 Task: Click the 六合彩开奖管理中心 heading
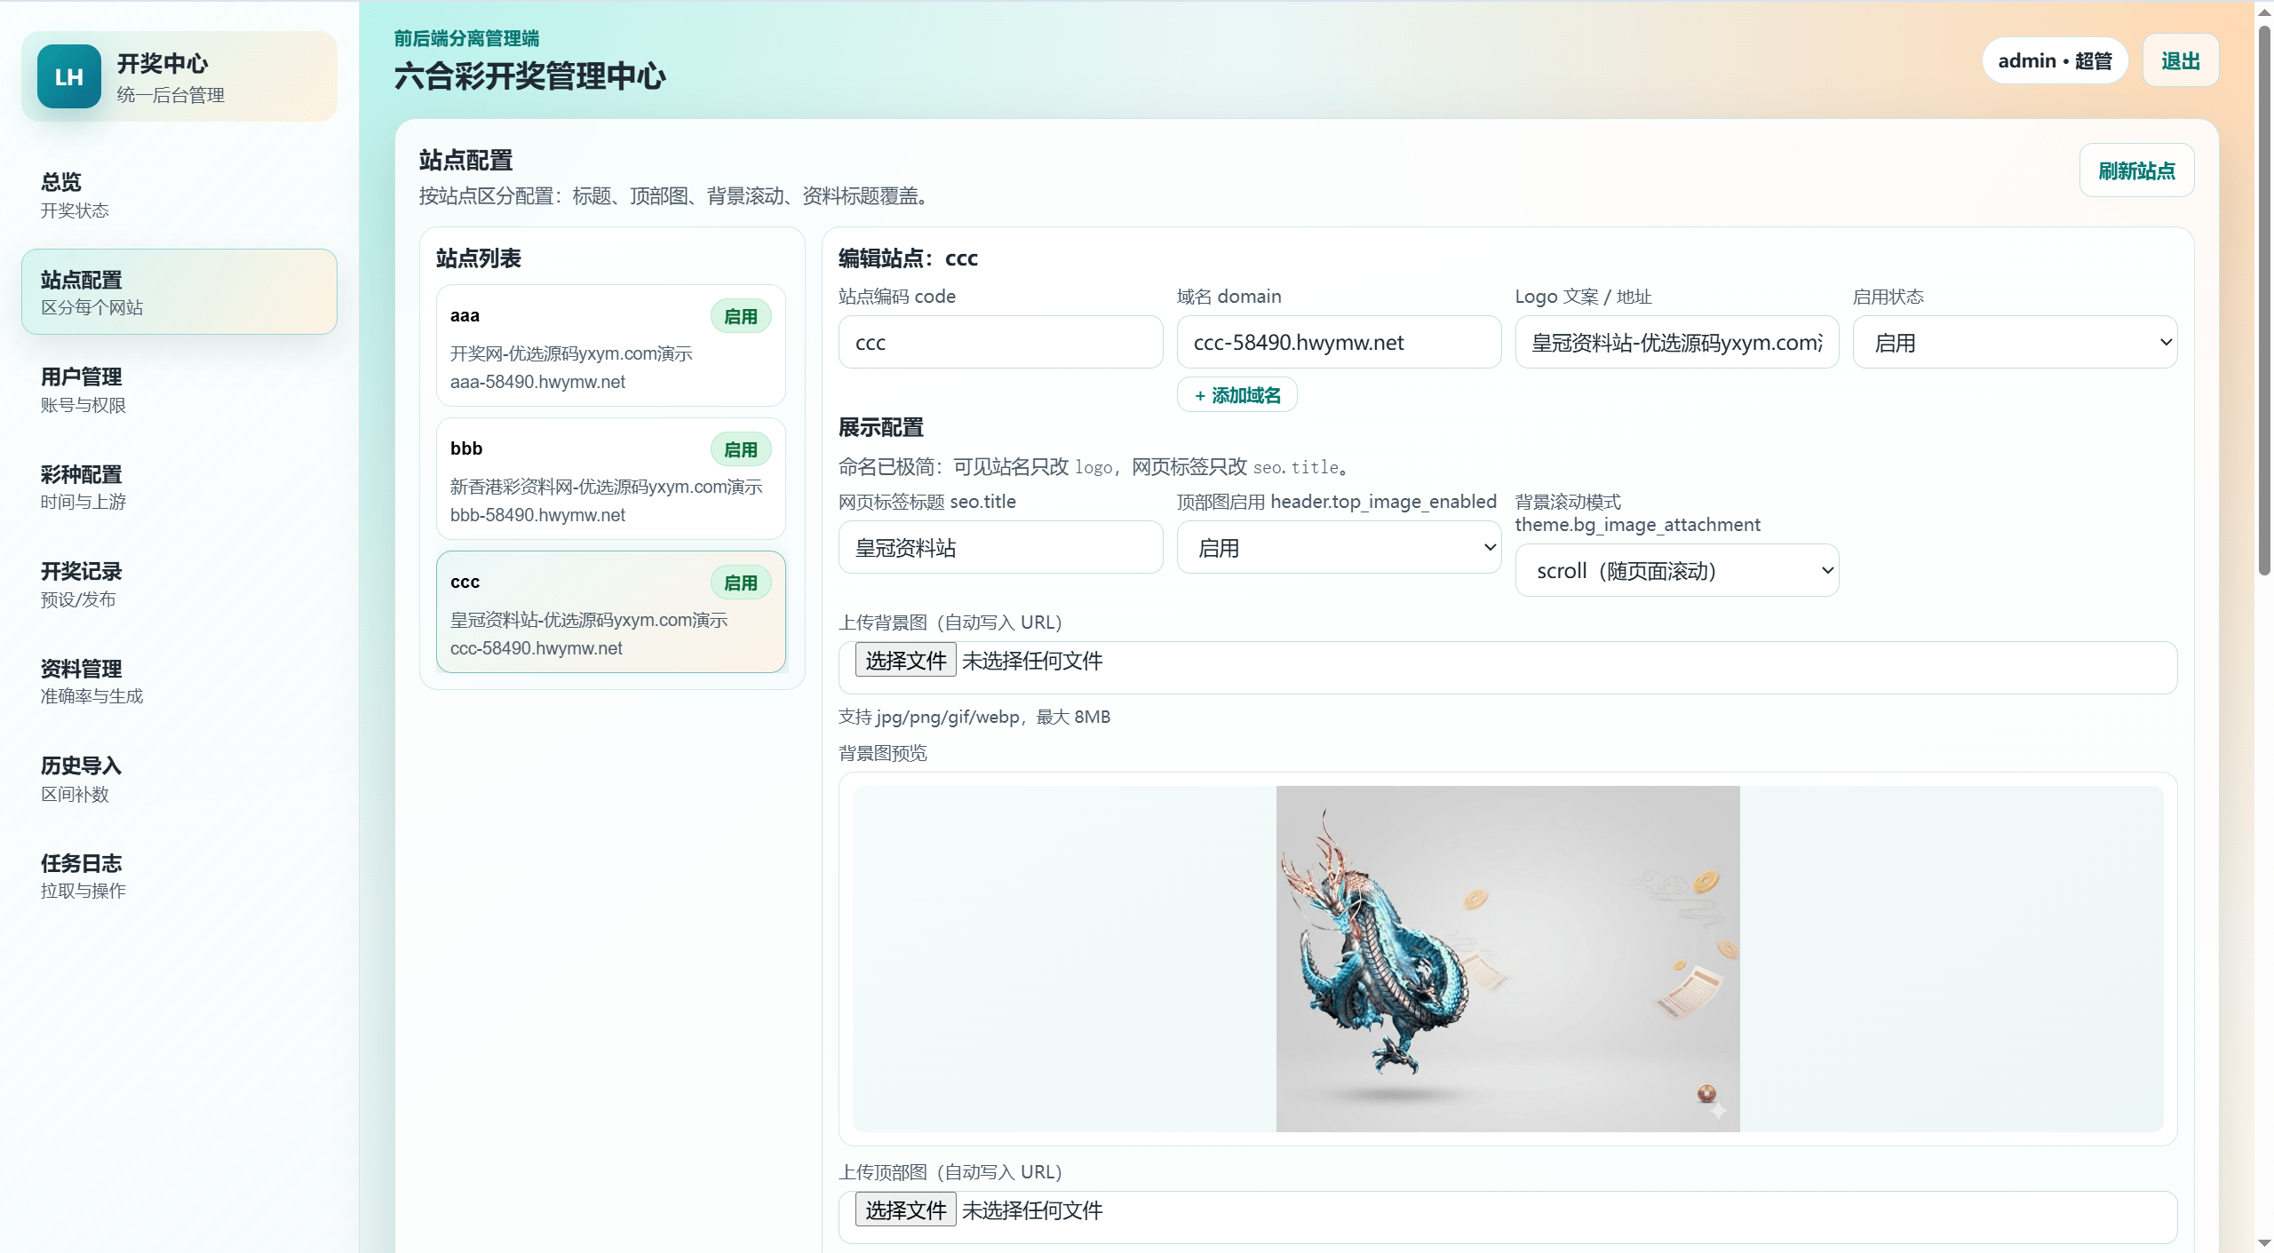530,75
